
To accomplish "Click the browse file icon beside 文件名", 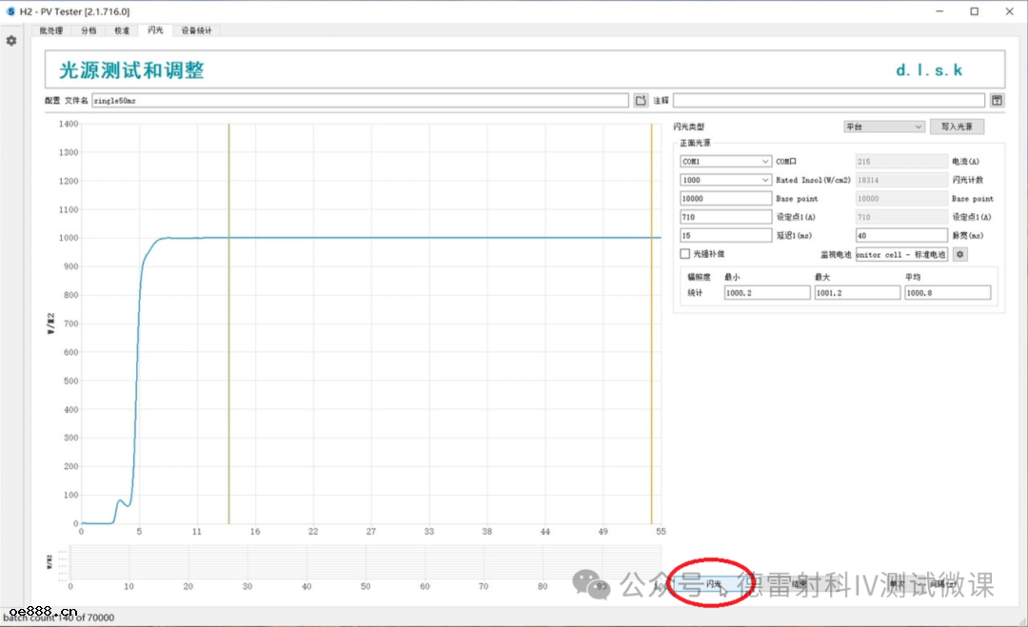I will (641, 100).
